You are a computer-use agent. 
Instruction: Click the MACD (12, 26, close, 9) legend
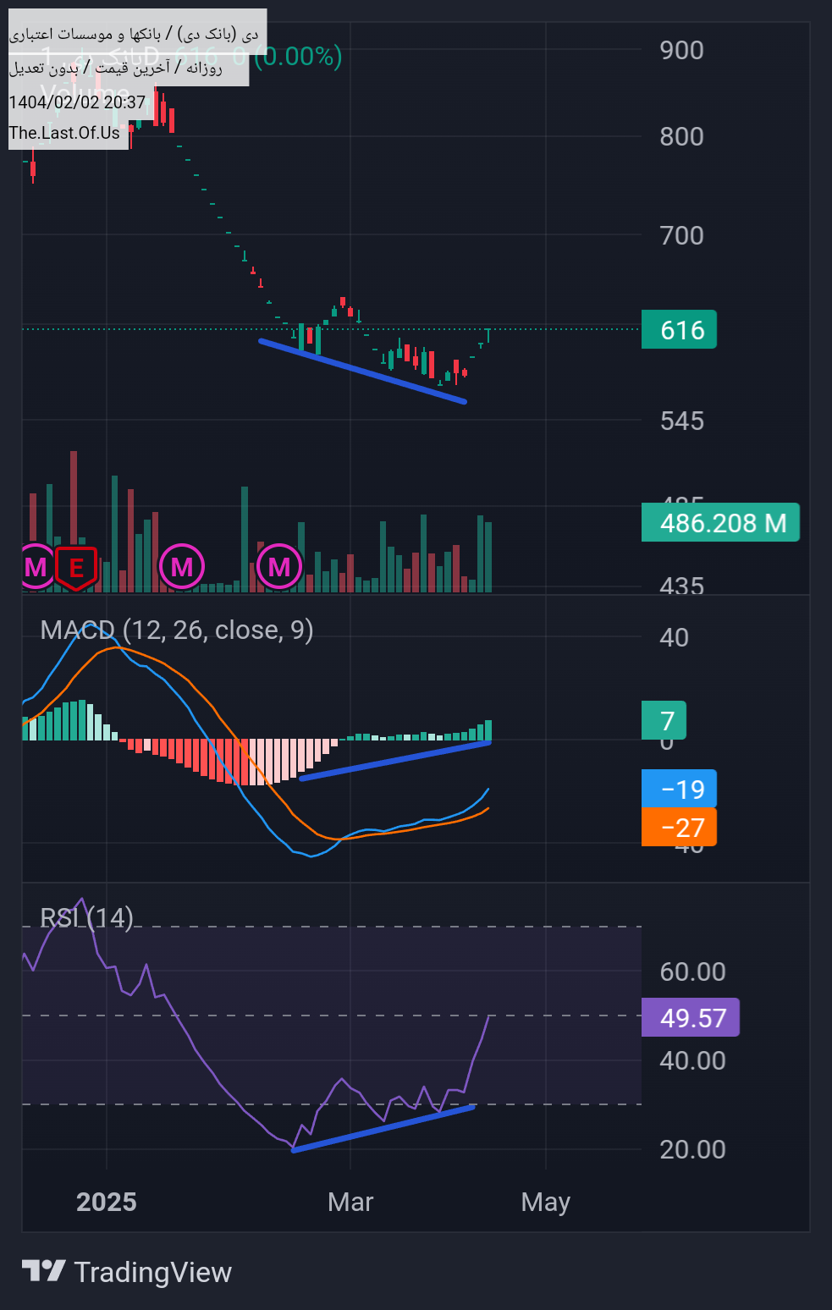(x=177, y=630)
